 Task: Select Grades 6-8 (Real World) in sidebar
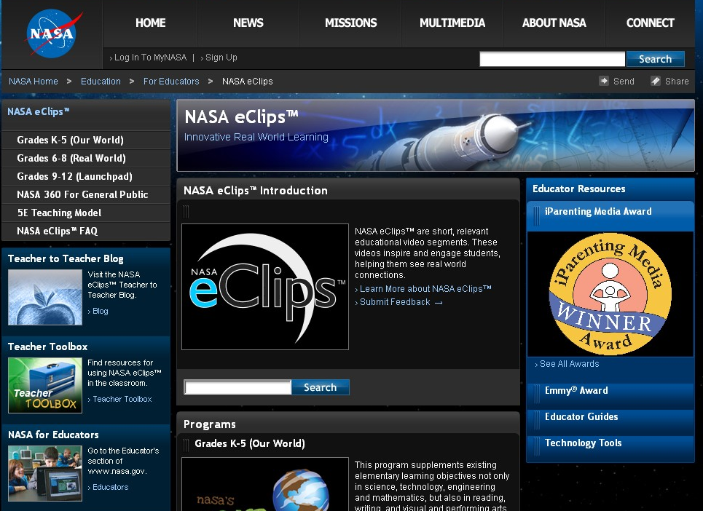point(86,158)
